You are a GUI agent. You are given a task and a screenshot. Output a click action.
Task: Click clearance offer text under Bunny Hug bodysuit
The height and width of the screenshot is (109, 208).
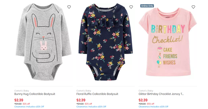[29, 107]
